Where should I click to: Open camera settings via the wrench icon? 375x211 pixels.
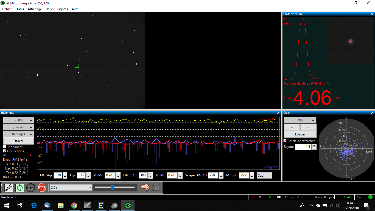156,188
